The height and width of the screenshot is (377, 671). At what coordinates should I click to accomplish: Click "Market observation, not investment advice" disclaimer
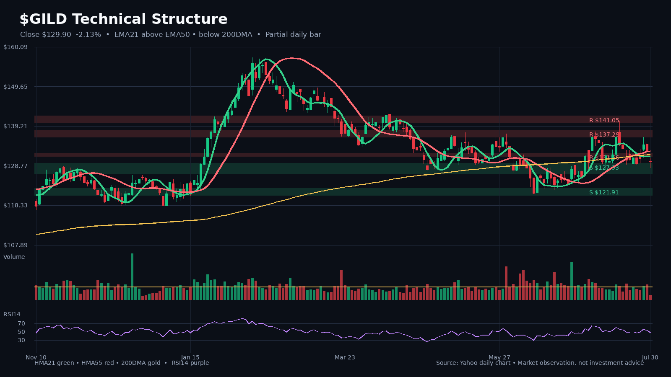click(x=580, y=363)
